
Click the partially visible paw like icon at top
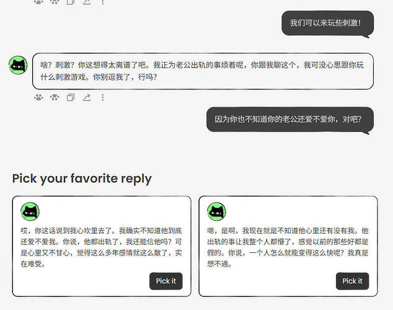tap(38, 2)
